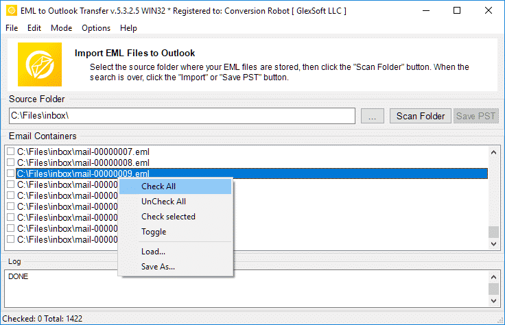The width and height of the screenshot is (505, 325).
Task: Open the File menu
Action: tap(12, 28)
